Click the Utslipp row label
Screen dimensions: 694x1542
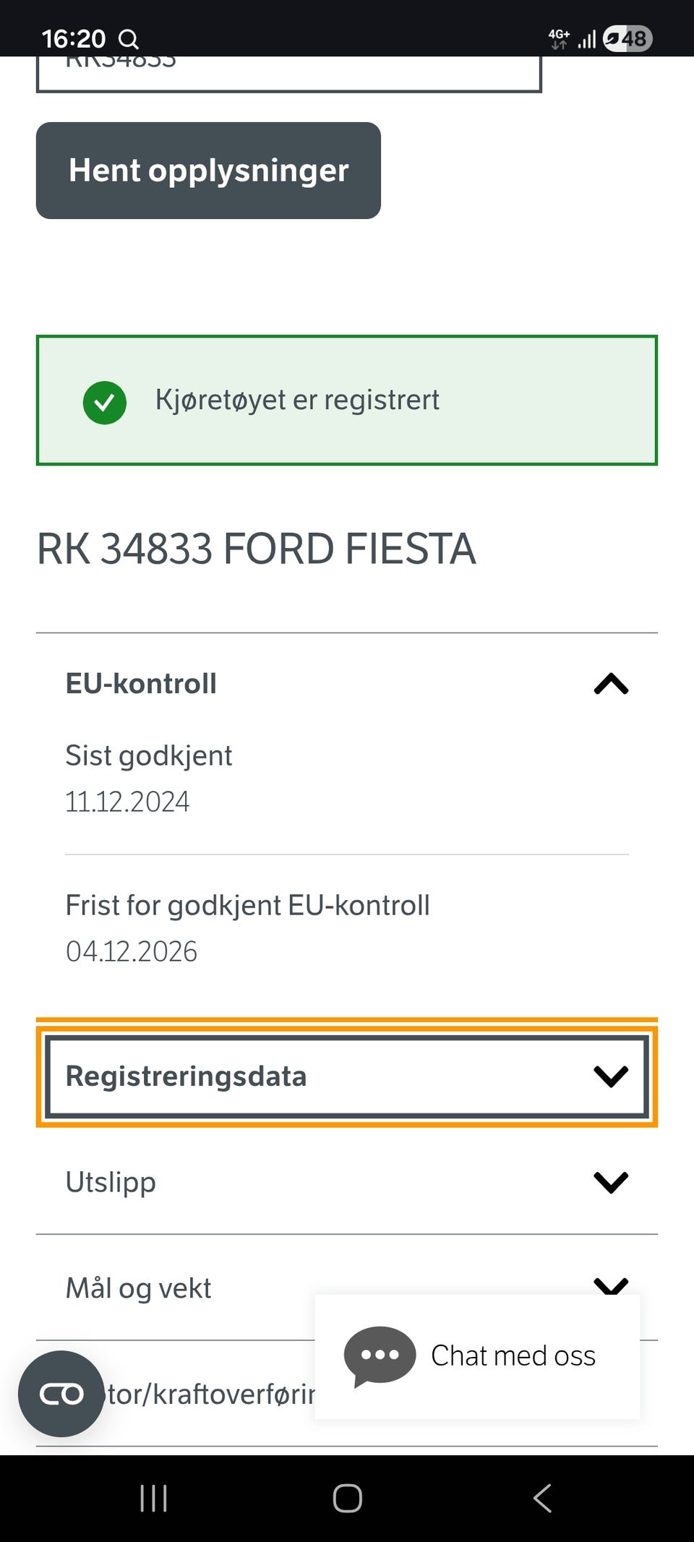[111, 1183]
